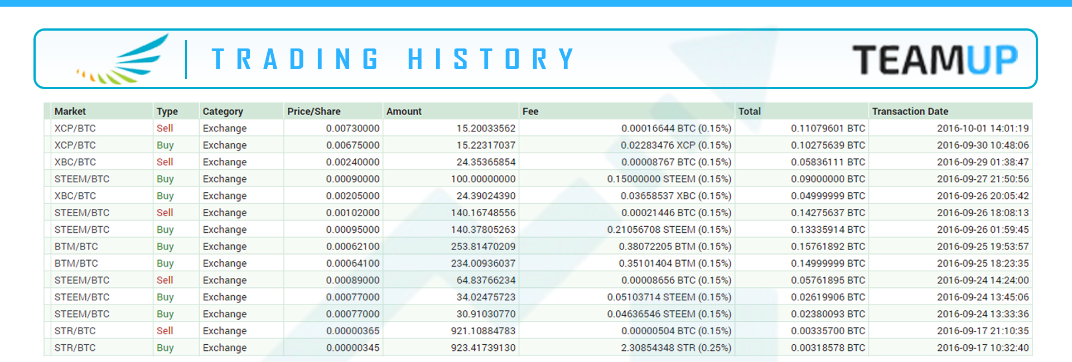Click price value 0.00089000
The width and height of the screenshot is (1072, 362).
tap(353, 280)
